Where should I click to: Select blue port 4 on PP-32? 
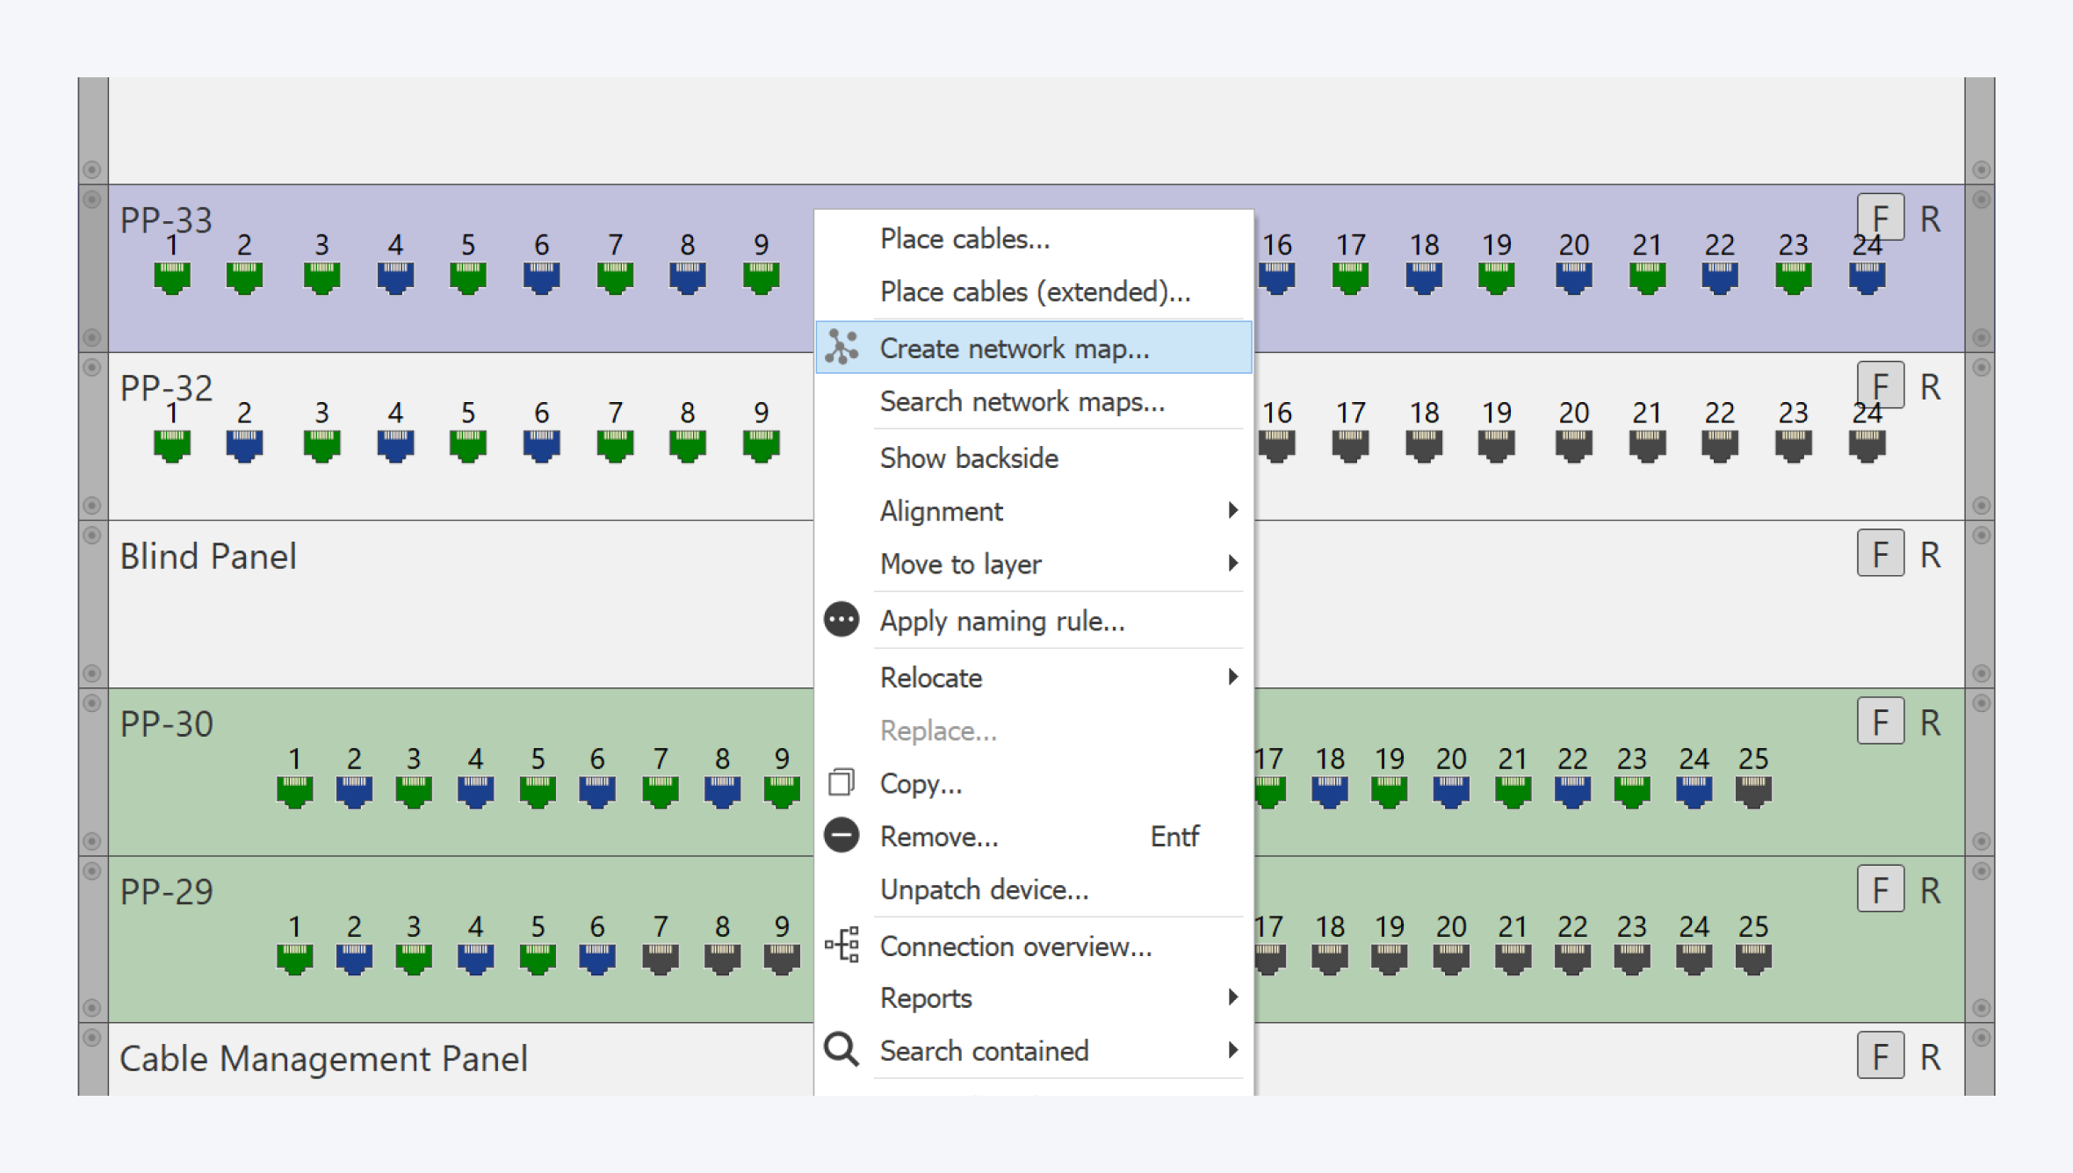395,445
